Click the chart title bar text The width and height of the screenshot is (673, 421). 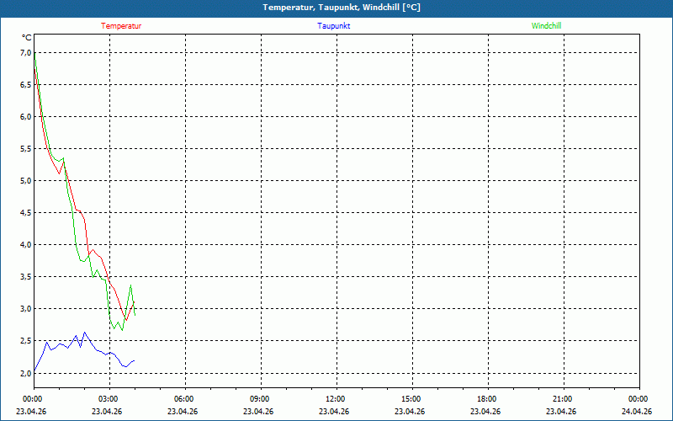click(x=342, y=8)
